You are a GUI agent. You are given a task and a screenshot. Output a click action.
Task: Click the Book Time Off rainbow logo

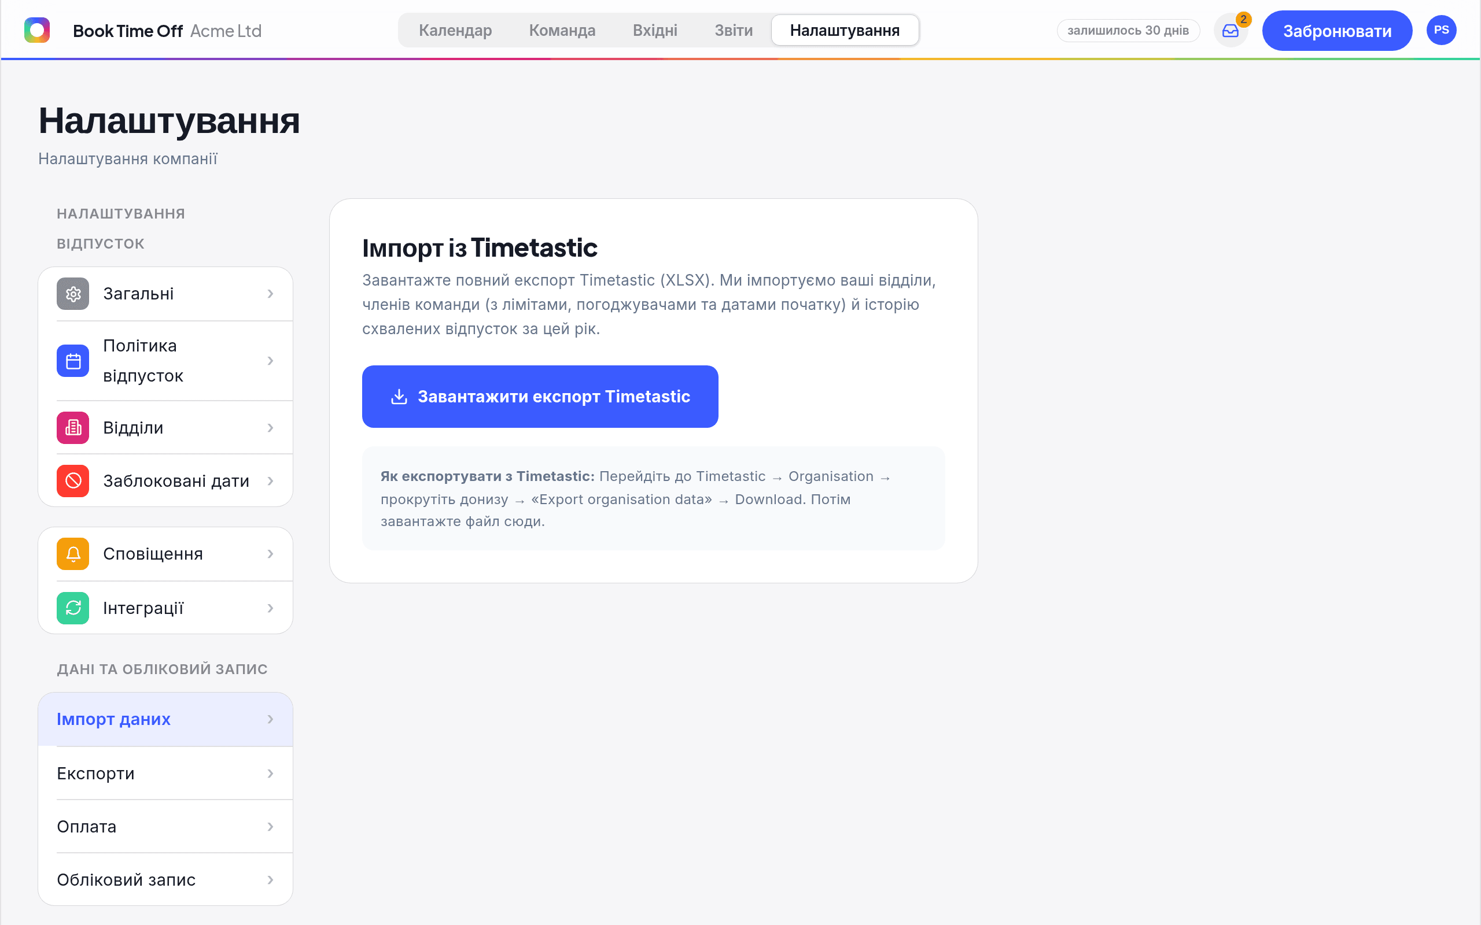(36, 30)
